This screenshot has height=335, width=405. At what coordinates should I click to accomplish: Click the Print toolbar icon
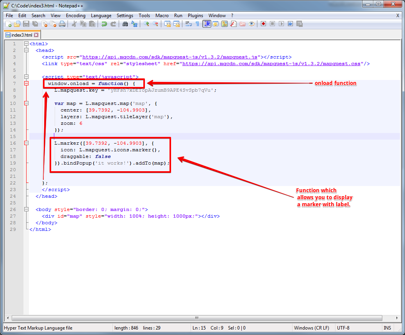click(x=62, y=24)
